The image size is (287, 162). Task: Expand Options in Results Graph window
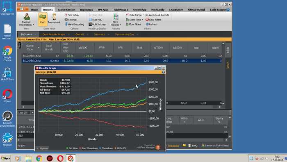43,148
